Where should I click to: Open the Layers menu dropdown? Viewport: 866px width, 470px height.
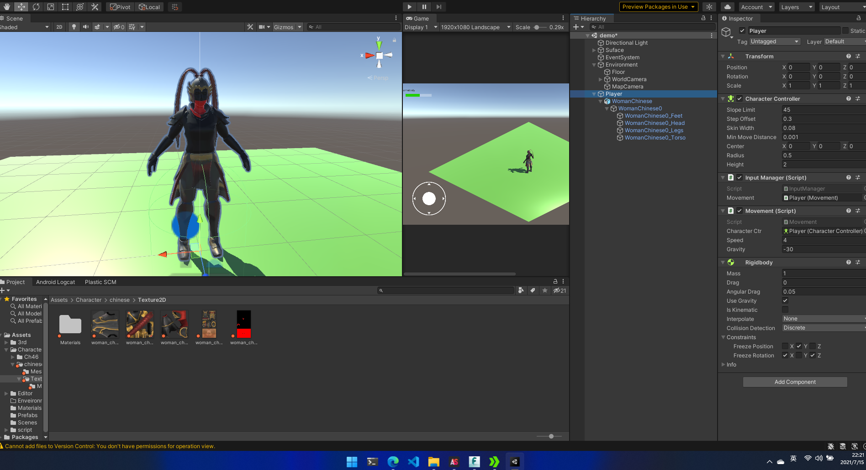[x=796, y=7]
